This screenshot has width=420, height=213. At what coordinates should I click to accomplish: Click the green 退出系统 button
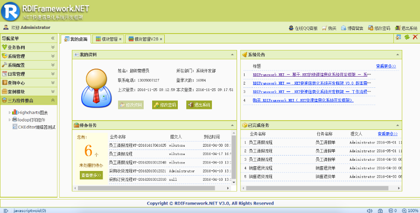click(x=199, y=105)
